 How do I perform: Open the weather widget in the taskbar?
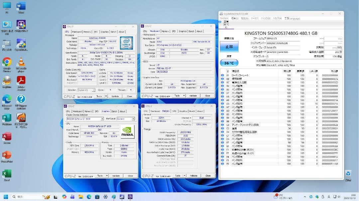click(x=283, y=197)
